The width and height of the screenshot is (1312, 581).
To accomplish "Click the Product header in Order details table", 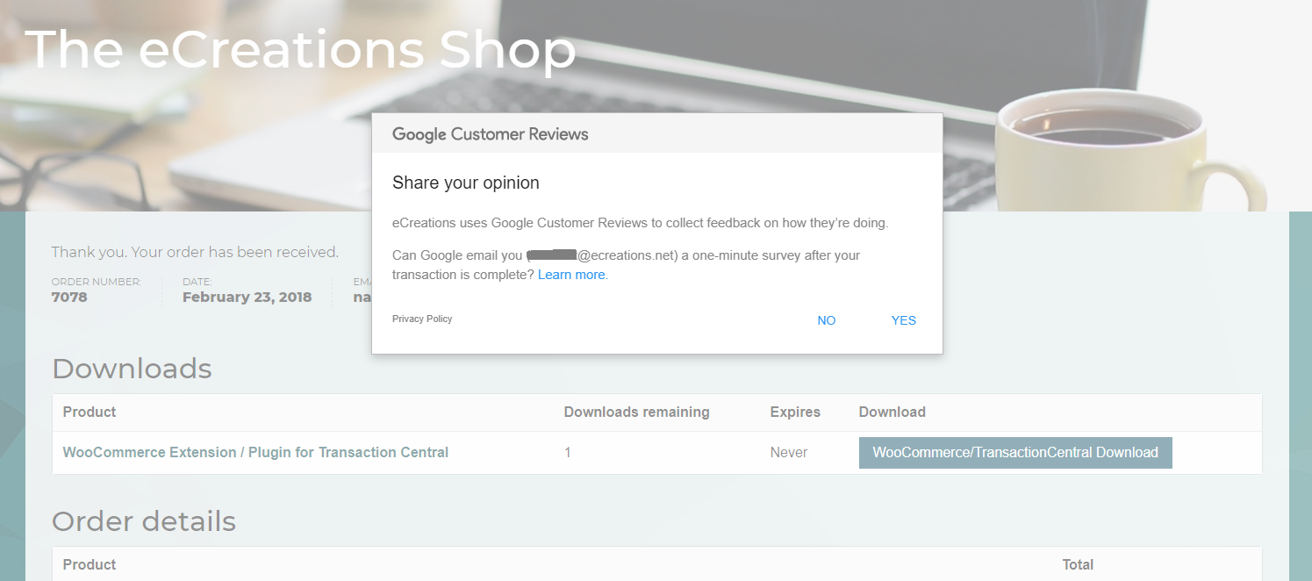I will [90, 564].
